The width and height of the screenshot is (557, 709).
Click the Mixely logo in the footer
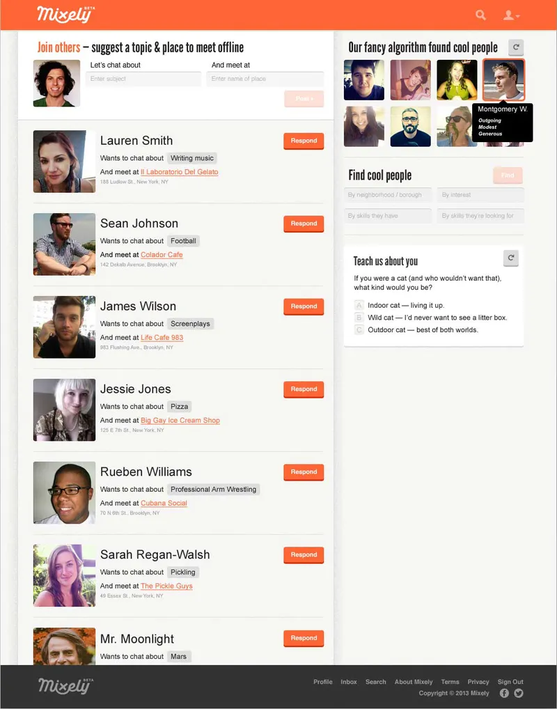(x=65, y=685)
